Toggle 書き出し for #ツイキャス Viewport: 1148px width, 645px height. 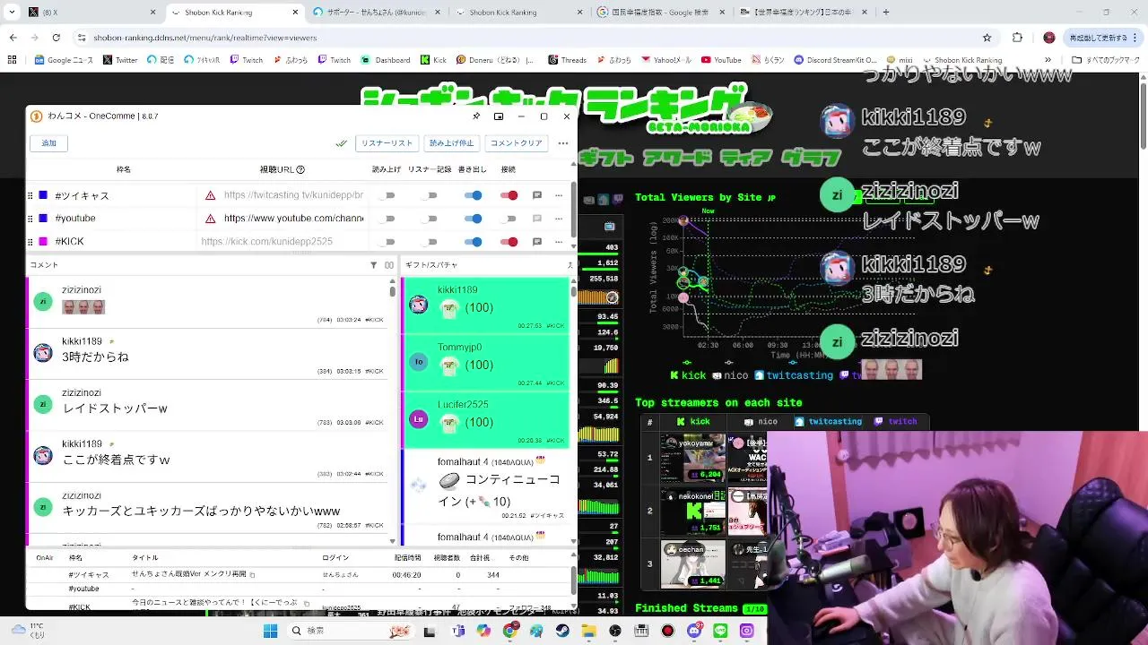[x=473, y=195]
